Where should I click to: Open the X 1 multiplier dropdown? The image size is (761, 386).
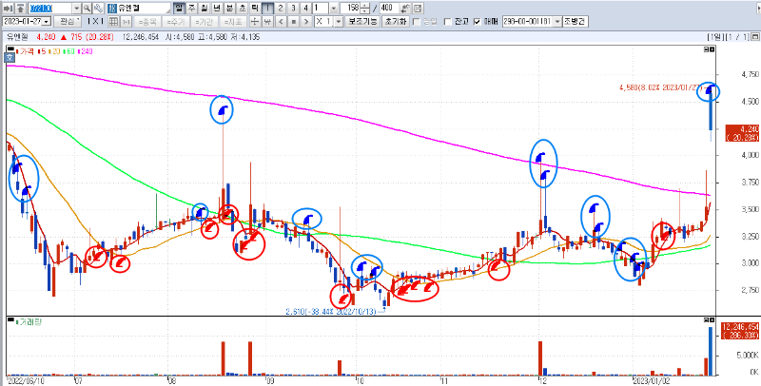point(339,22)
